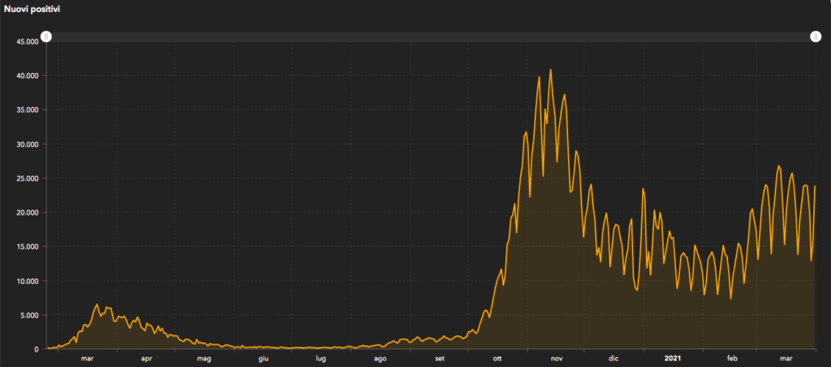Click the 25.000 y-axis label
The height and width of the screenshot is (367, 831).
[27, 178]
